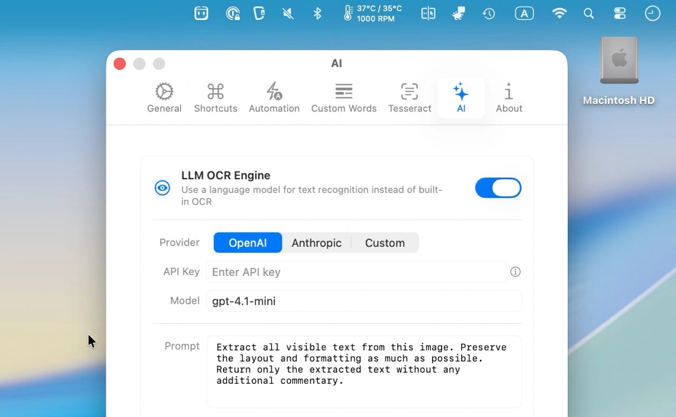Click the temperature and fan speed stats icon
This screenshot has width=676, height=417.
(371, 13)
